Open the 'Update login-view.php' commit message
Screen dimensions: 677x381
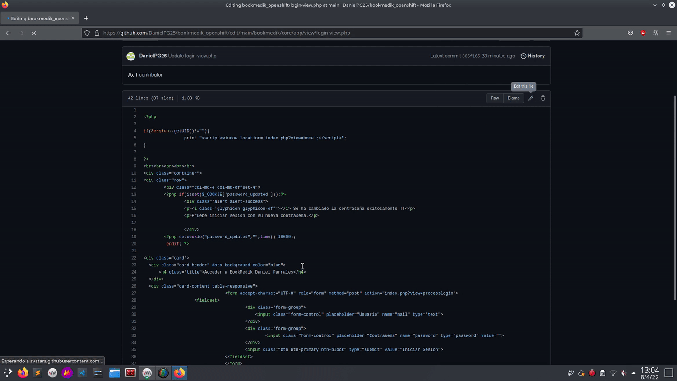192,56
